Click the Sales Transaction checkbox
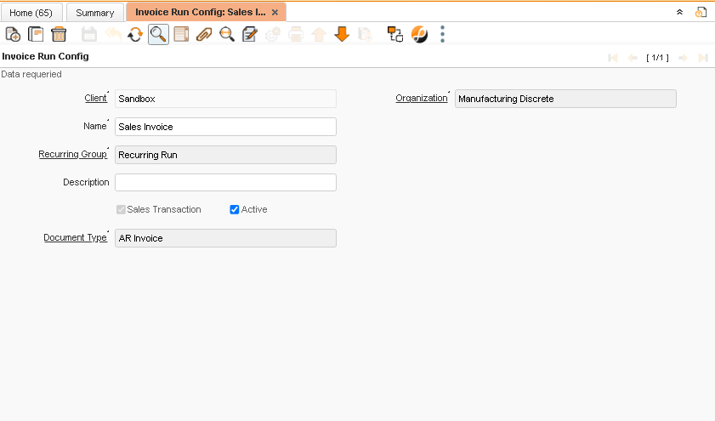 point(121,209)
